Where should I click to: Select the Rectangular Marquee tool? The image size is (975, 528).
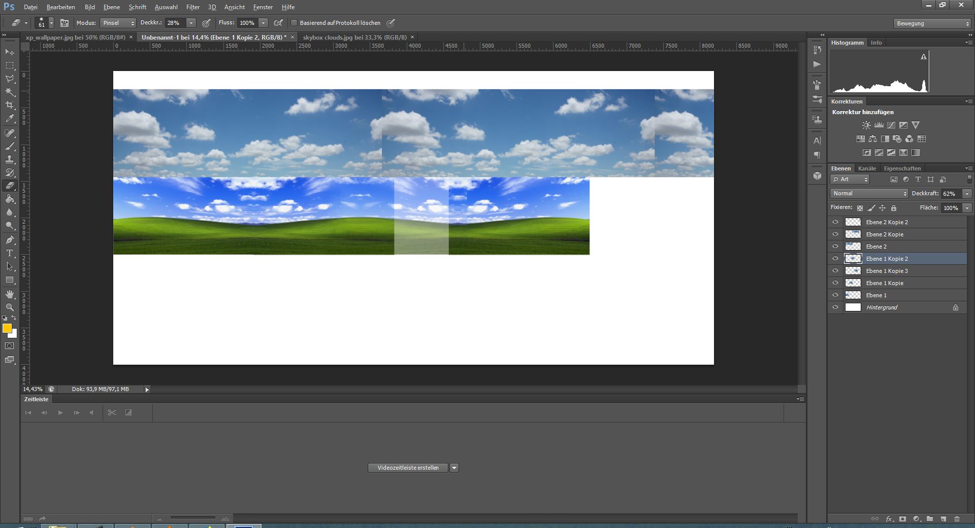coord(10,65)
